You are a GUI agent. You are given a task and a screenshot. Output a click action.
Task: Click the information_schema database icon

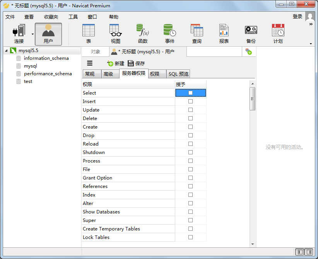[19, 58]
